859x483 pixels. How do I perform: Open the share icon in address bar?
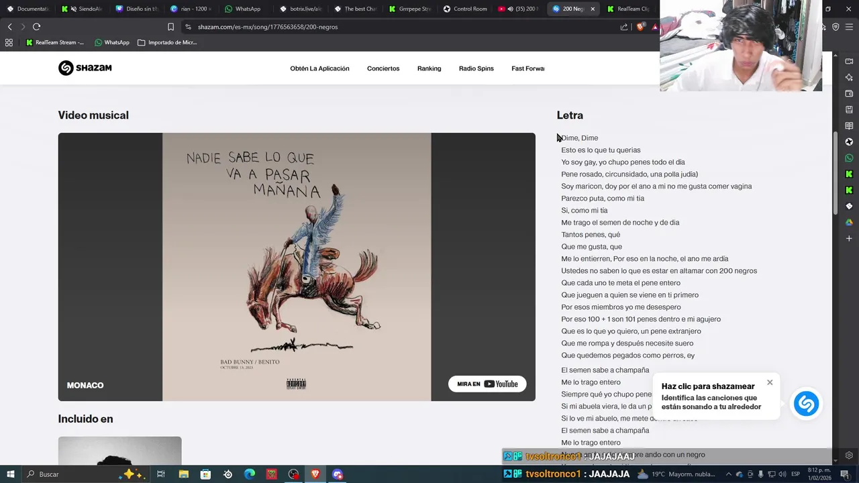pos(624,27)
